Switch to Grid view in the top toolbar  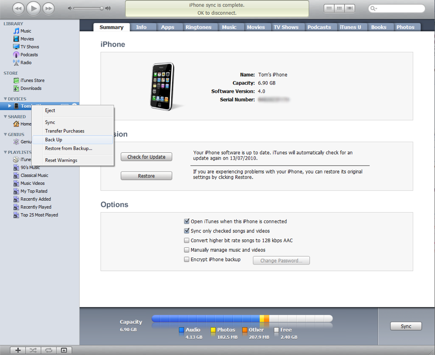pos(339,8)
